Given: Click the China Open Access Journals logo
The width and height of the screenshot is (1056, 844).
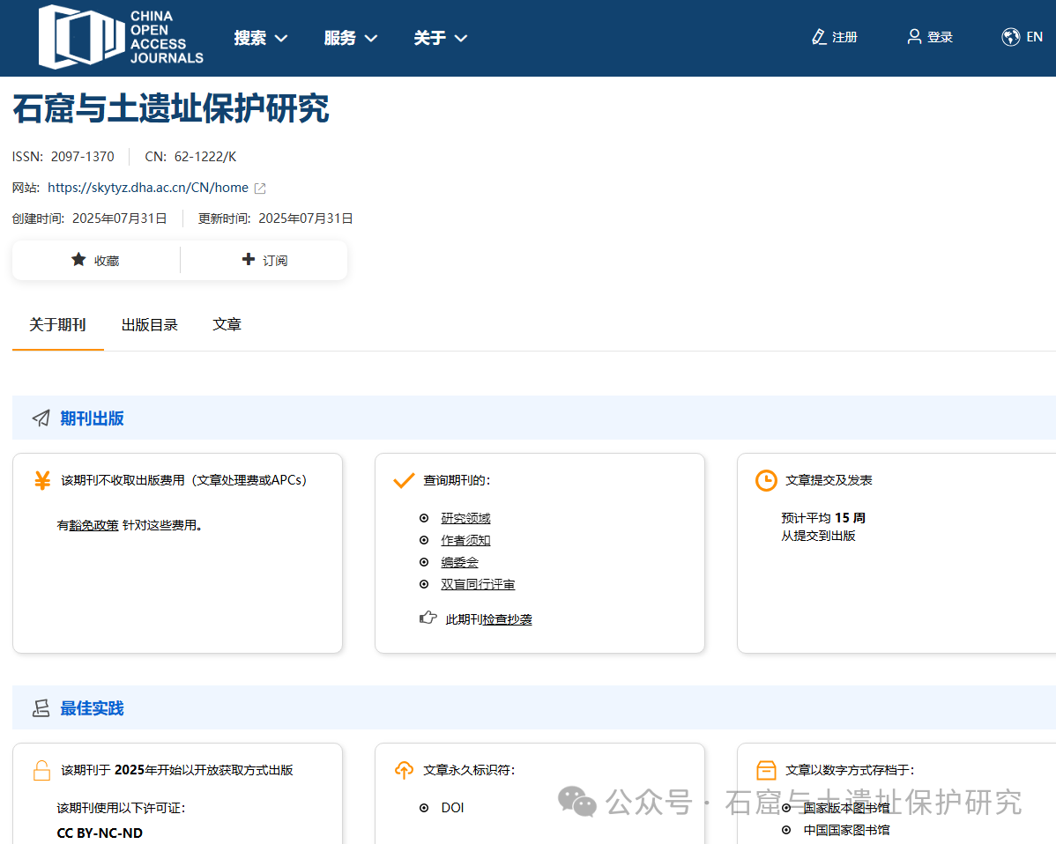Looking at the screenshot, I should [x=121, y=38].
